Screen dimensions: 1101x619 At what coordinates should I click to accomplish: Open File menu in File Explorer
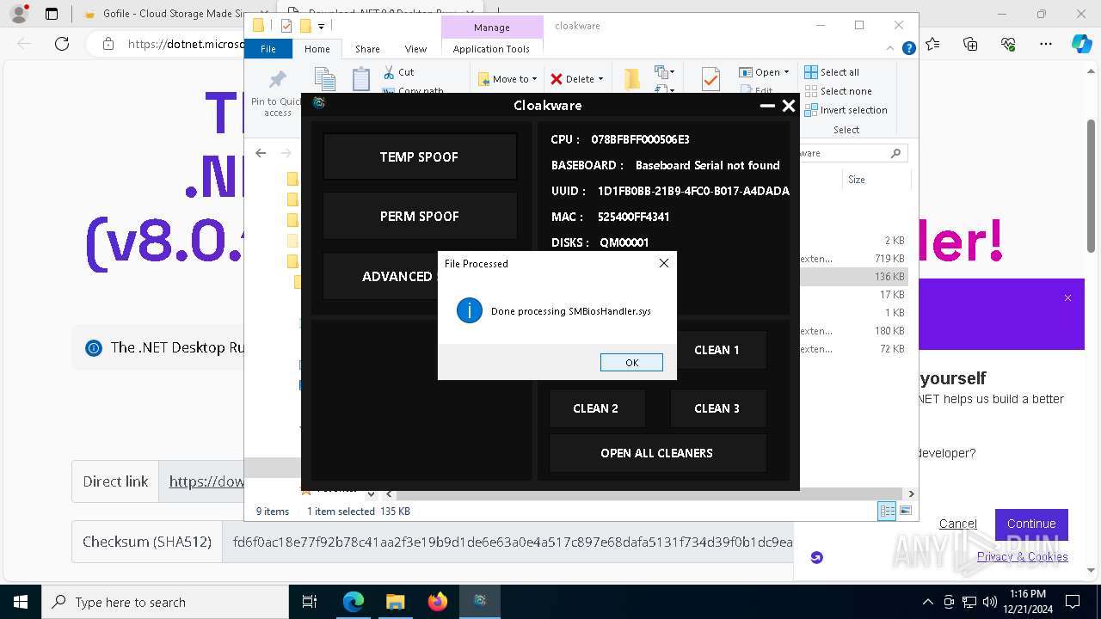pos(268,49)
